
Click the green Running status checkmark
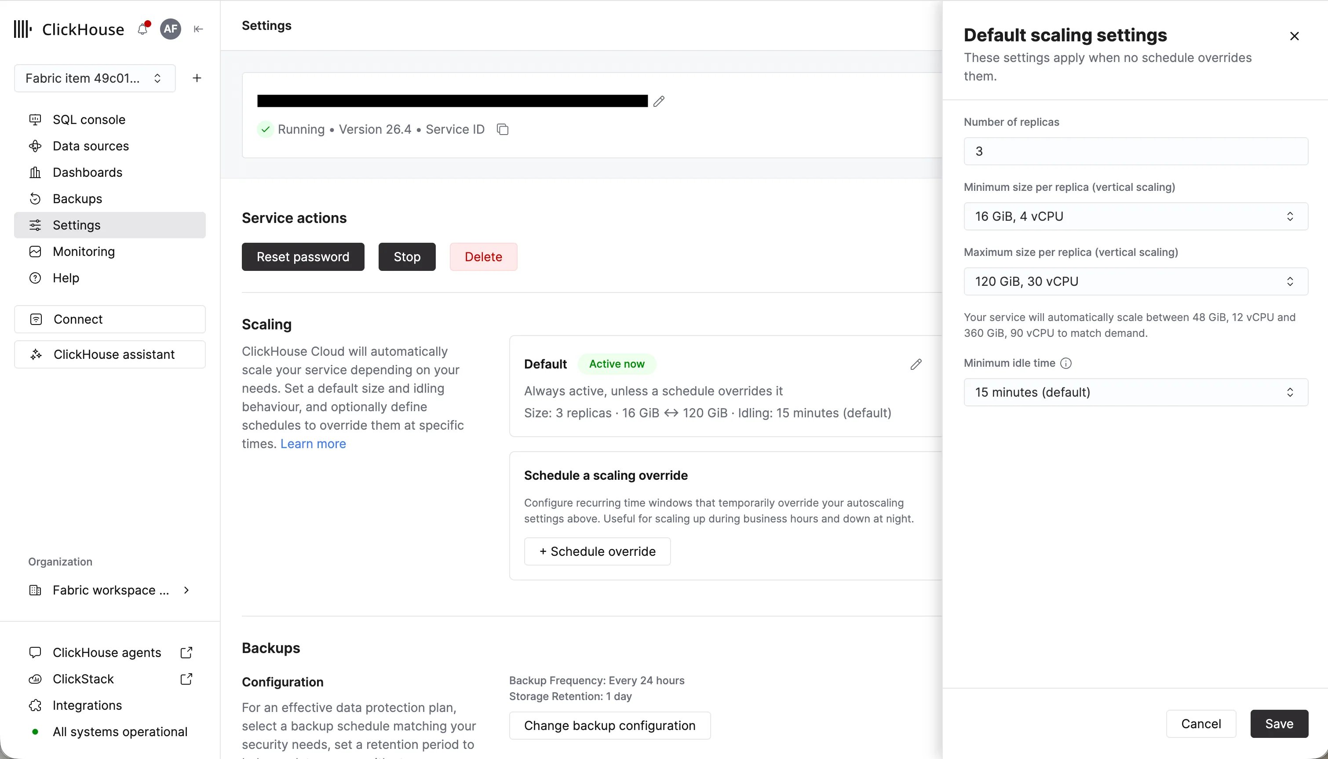pyautogui.click(x=265, y=129)
